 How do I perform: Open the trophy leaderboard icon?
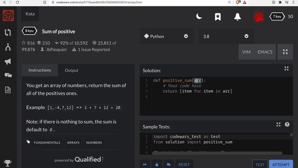coord(7,163)
